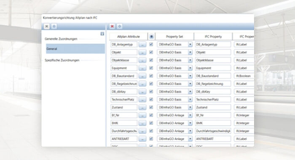
Task: Click the Objektklasse Allplan attribute field
Action: click(124, 60)
